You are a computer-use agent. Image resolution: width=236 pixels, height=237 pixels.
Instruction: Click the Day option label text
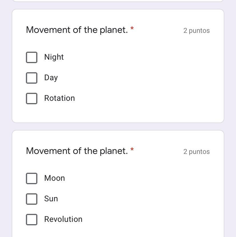tap(51, 78)
